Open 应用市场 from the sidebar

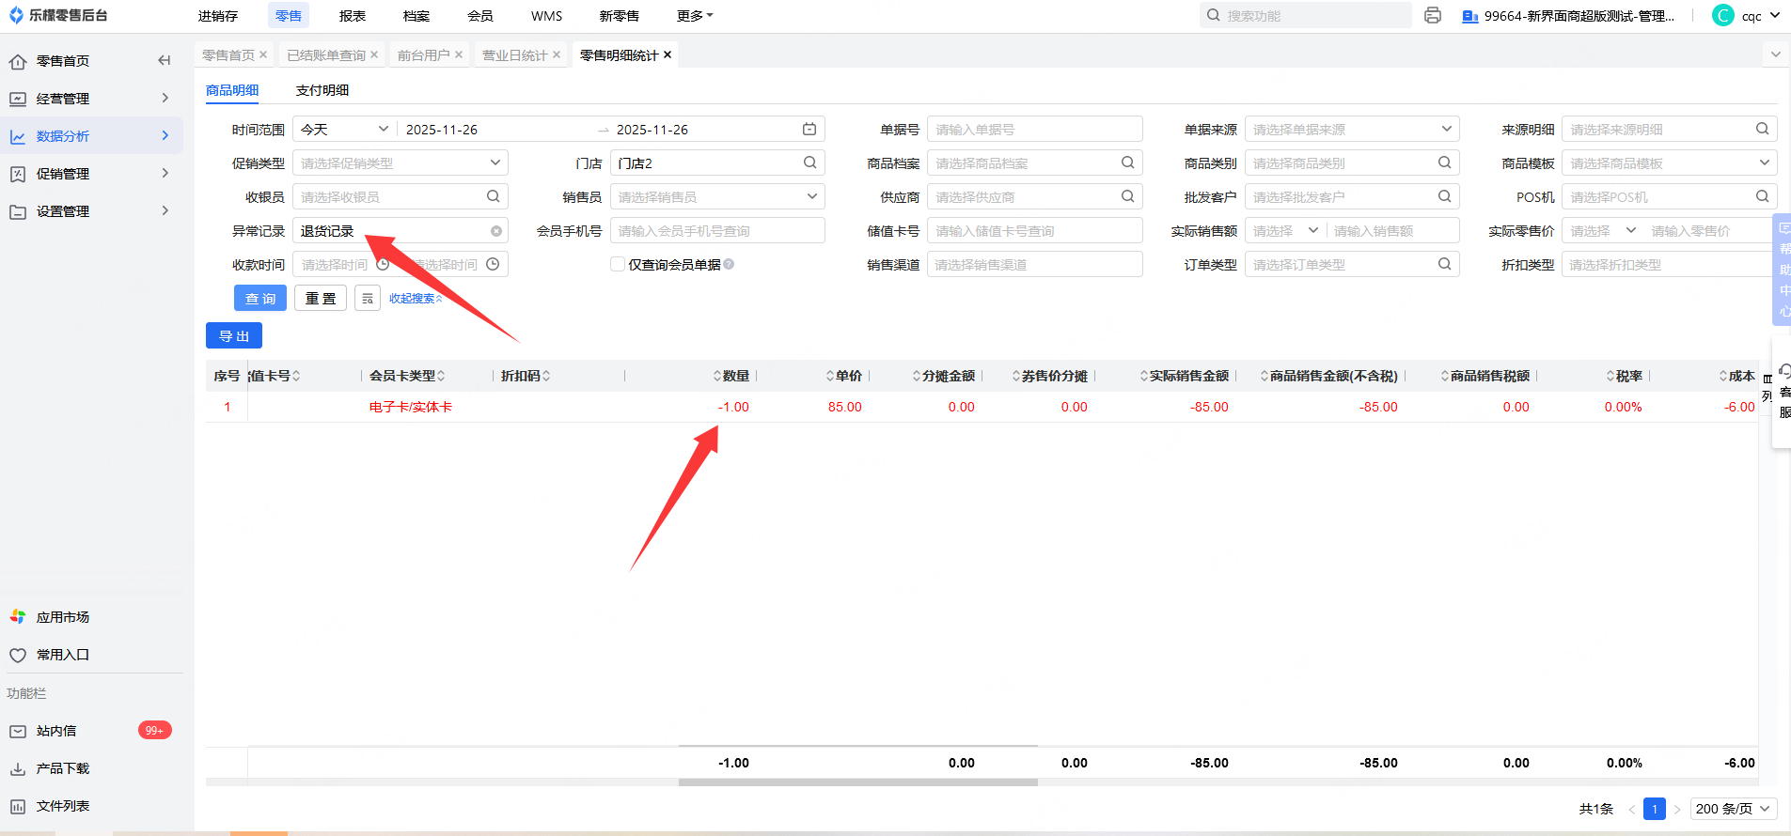[x=62, y=617]
